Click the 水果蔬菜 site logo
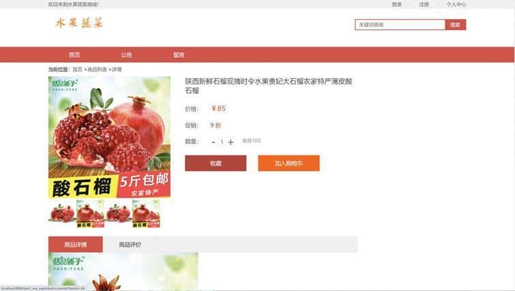 tap(79, 23)
